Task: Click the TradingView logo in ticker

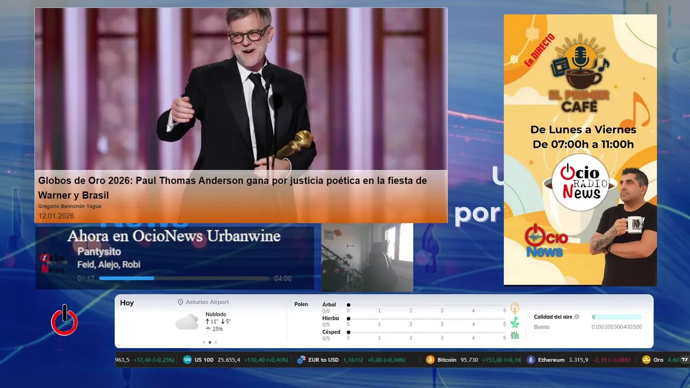Action: tap(685, 359)
